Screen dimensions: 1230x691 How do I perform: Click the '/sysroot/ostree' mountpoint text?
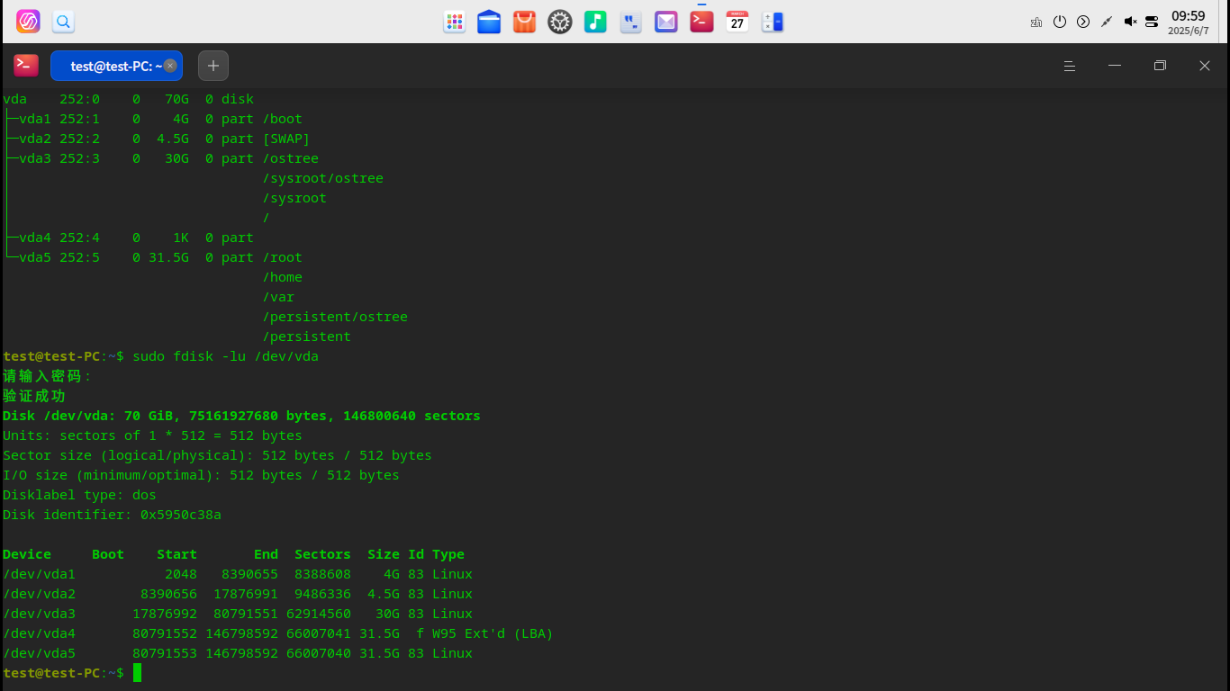click(323, 178)
